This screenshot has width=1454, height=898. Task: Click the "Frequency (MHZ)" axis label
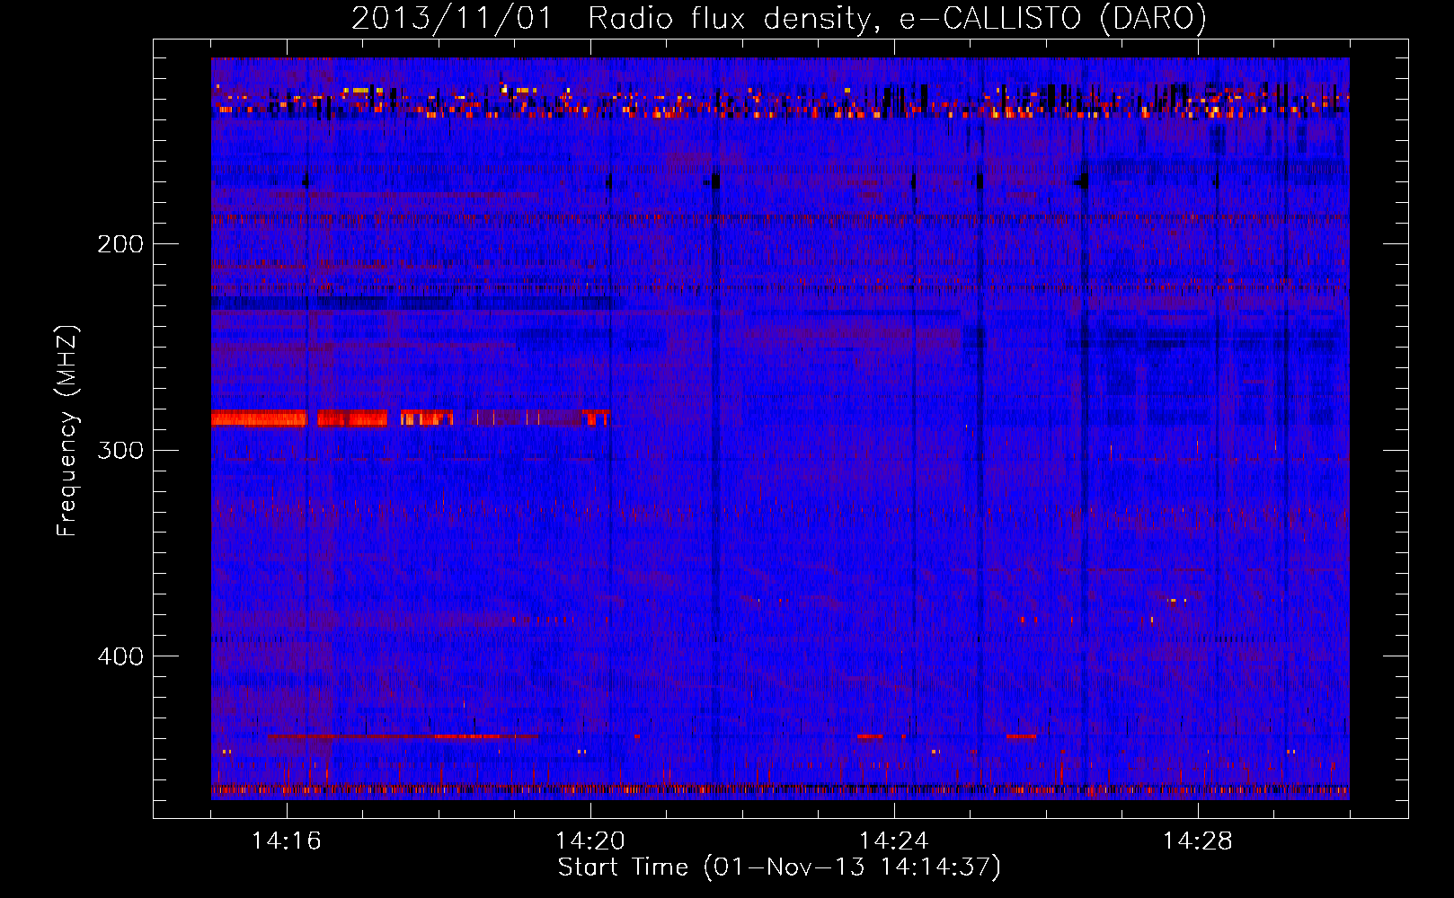click(x=67, y=431)
